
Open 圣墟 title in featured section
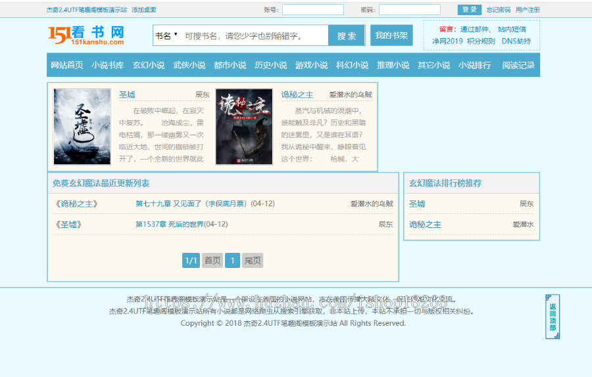coord(127,95)
